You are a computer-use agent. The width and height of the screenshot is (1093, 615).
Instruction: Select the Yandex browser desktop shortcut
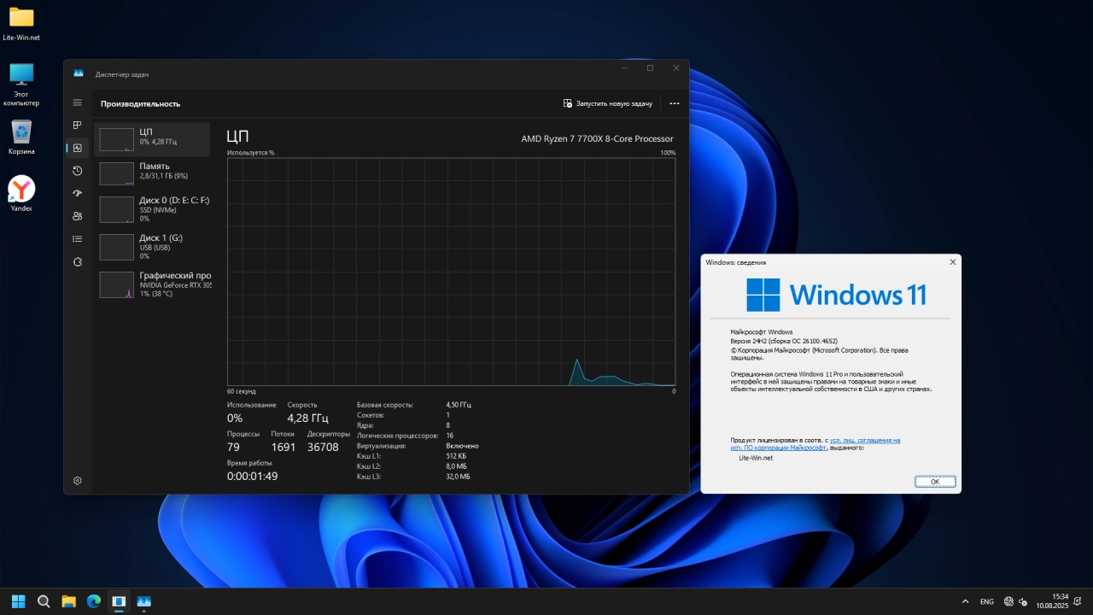click(21, 194)
